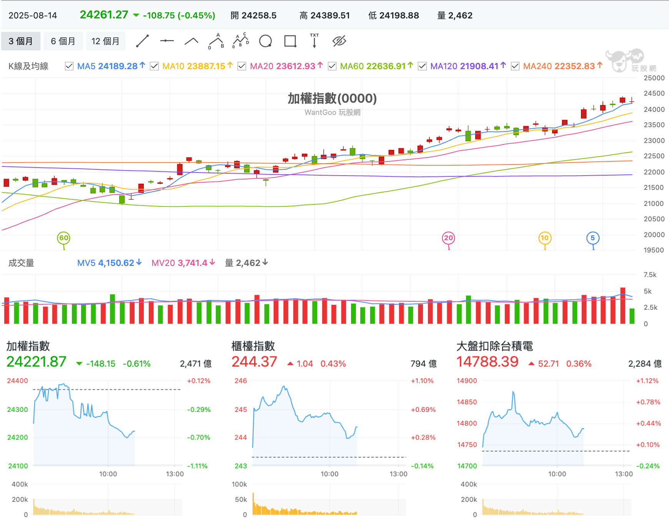
Task: Choose the angle line drawing tool
Action: pos(191,41)
